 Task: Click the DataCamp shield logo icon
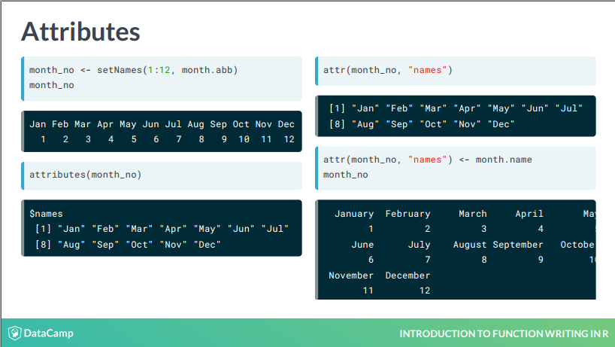[14, 333]
